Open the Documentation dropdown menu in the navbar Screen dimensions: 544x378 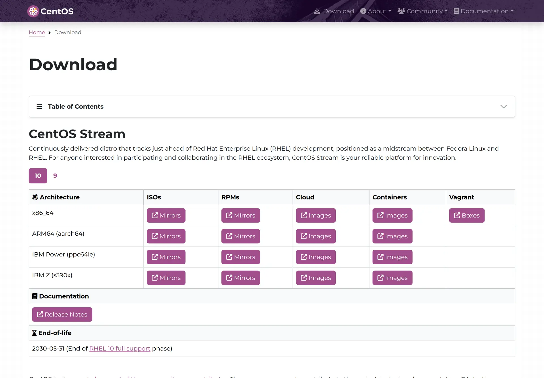click(x=484, y=11)
